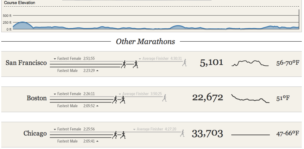
Task: Click Boston temperature 51°F
Action: [x=283, y=98]
